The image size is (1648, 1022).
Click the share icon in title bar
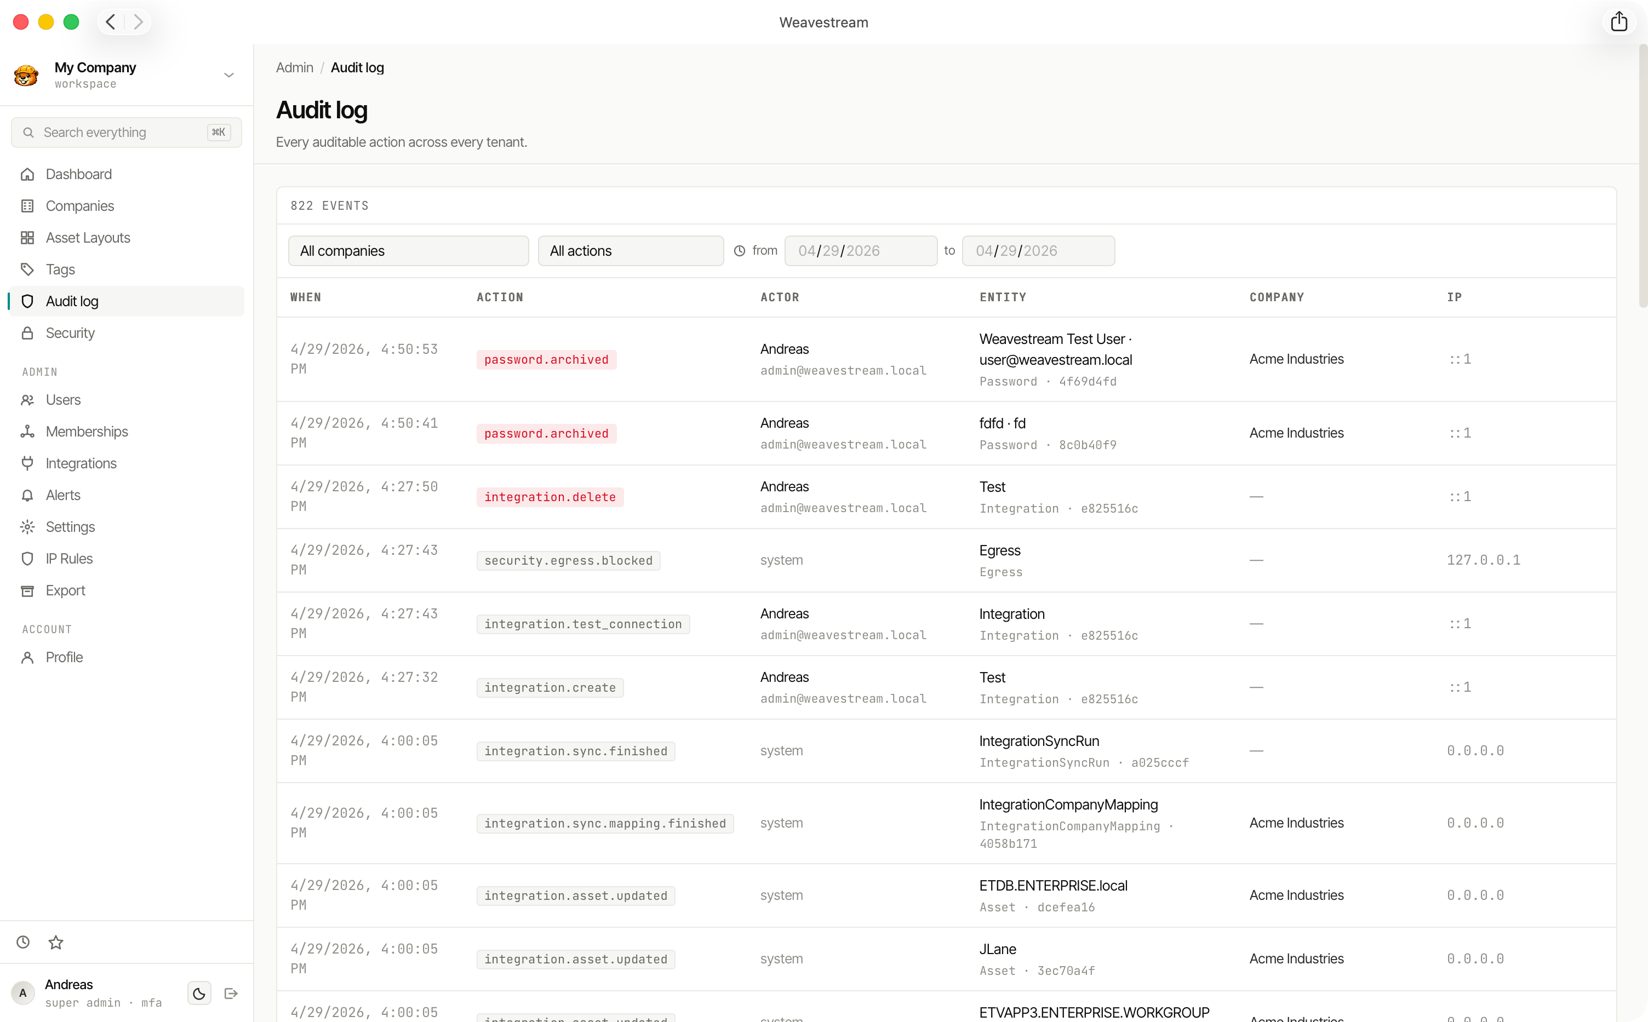(x=1619, y=21)
